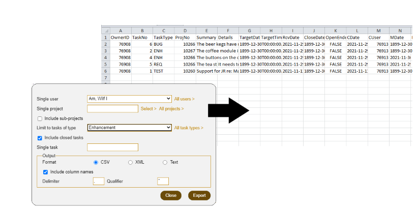Click the REQ task type cell
418x209 pixels.
pos(164,64)
